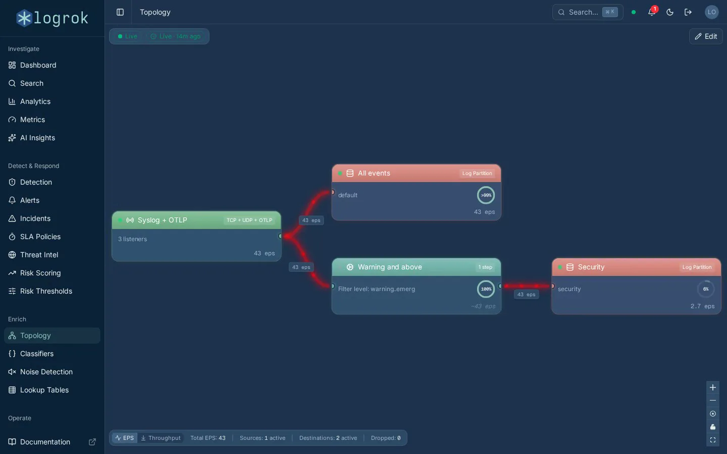The height and width of the screenshot is (454, 727).
Task: Open Dashboard in the sidebar
Action: pos(53,65)
